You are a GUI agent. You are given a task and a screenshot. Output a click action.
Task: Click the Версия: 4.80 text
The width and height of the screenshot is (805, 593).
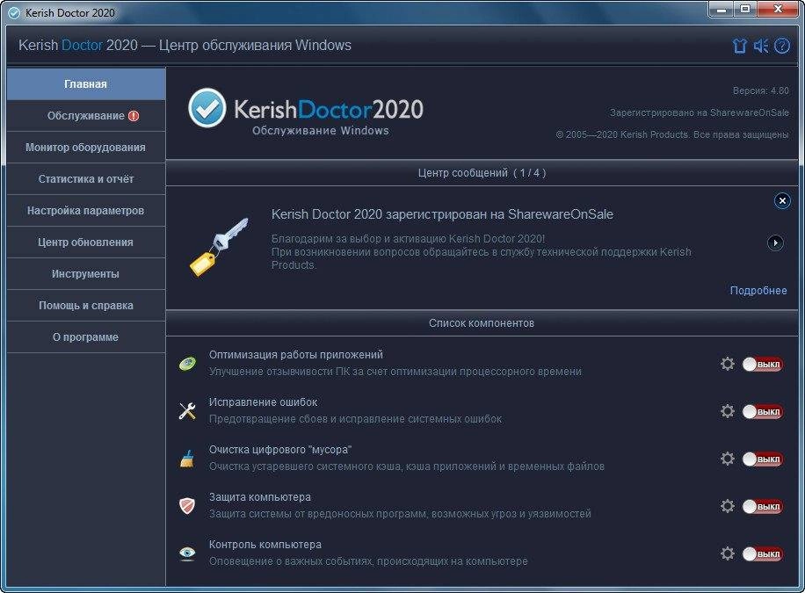click(x=760, y=90)
